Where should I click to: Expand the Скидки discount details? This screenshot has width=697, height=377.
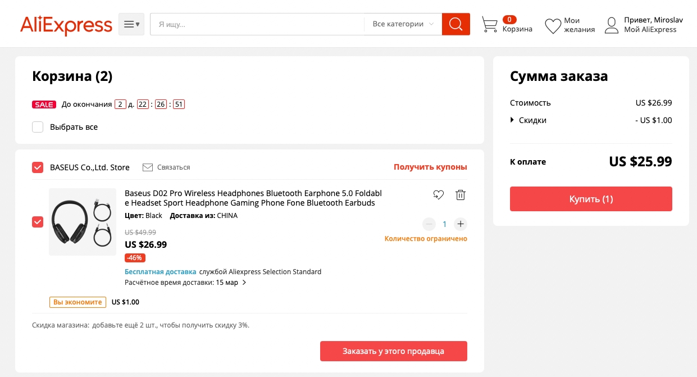[x=528, y=120]
